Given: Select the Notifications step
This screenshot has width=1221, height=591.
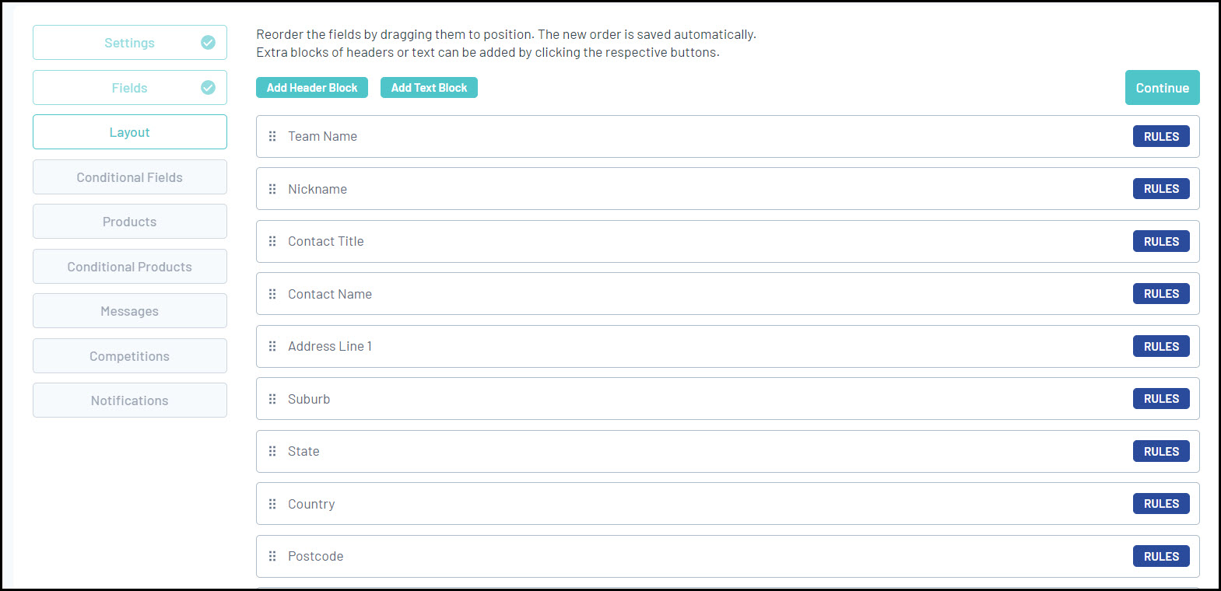Looking at the screenshot, I should point(130,400).
